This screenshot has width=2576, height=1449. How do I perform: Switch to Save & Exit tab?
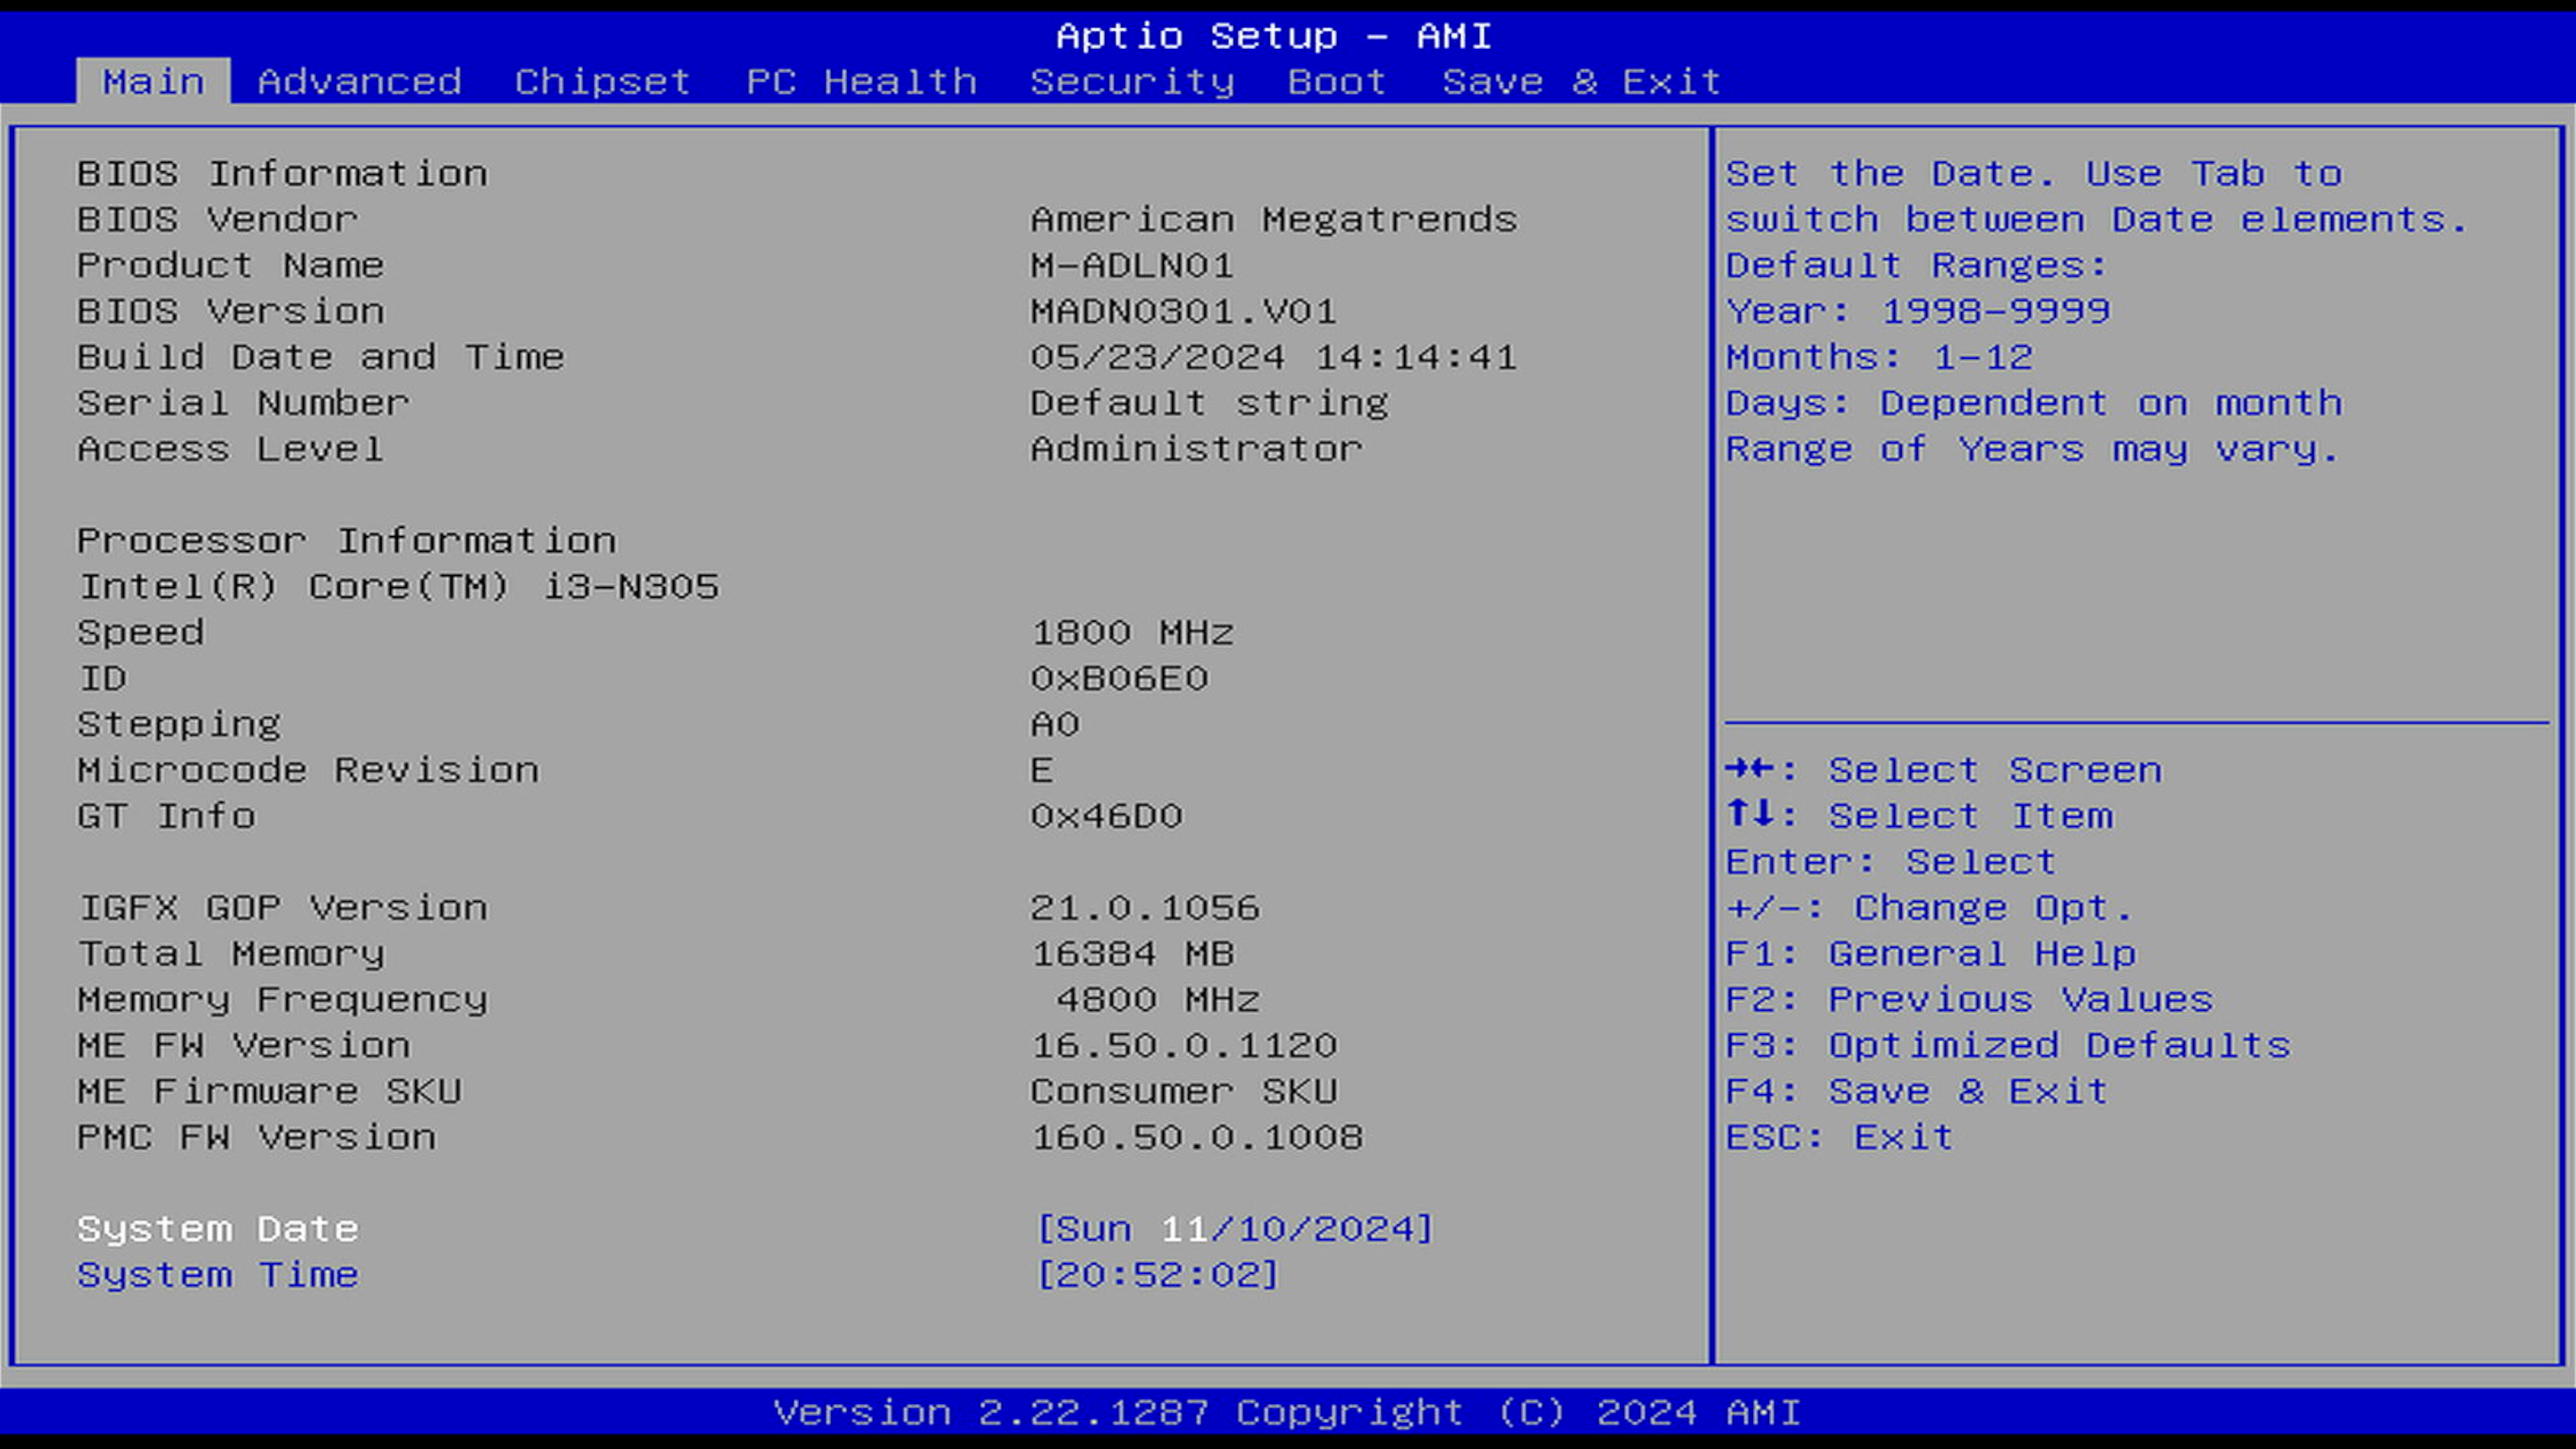(1581, 81)
